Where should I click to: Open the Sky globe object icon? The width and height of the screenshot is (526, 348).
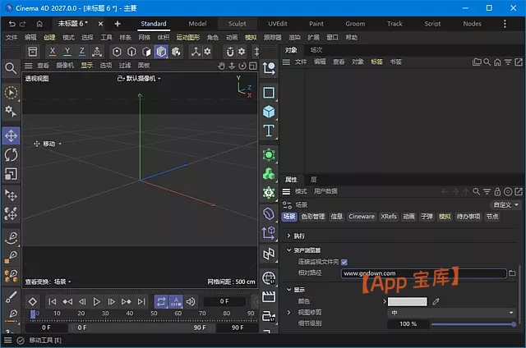[x=269, y=277]
